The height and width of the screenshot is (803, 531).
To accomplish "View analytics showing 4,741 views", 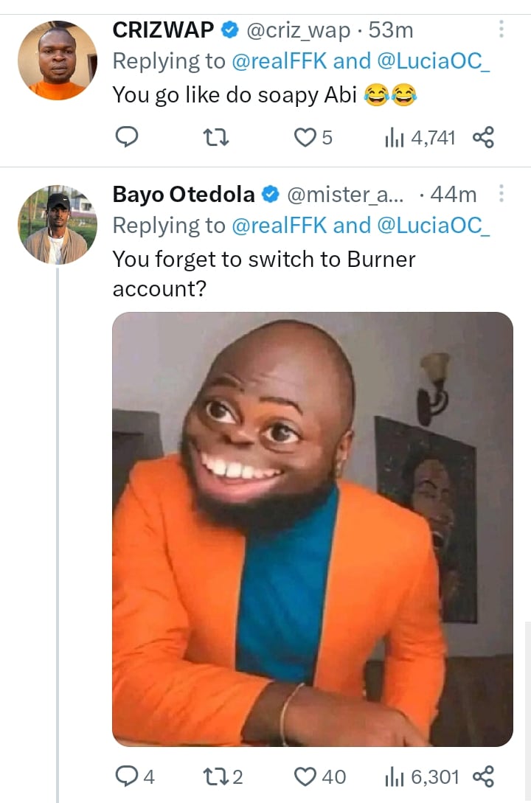I will tap(420, 137).
